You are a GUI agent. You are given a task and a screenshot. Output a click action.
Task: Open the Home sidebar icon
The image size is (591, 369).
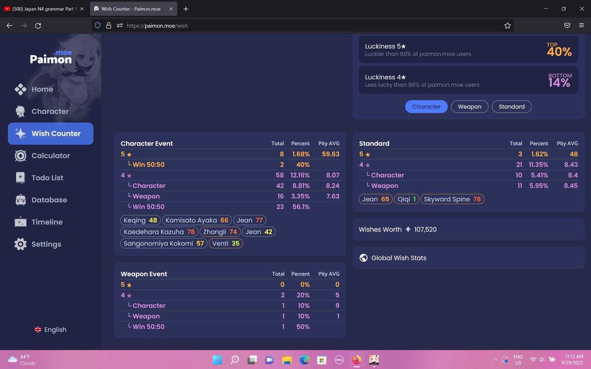[x=20, y=89]
